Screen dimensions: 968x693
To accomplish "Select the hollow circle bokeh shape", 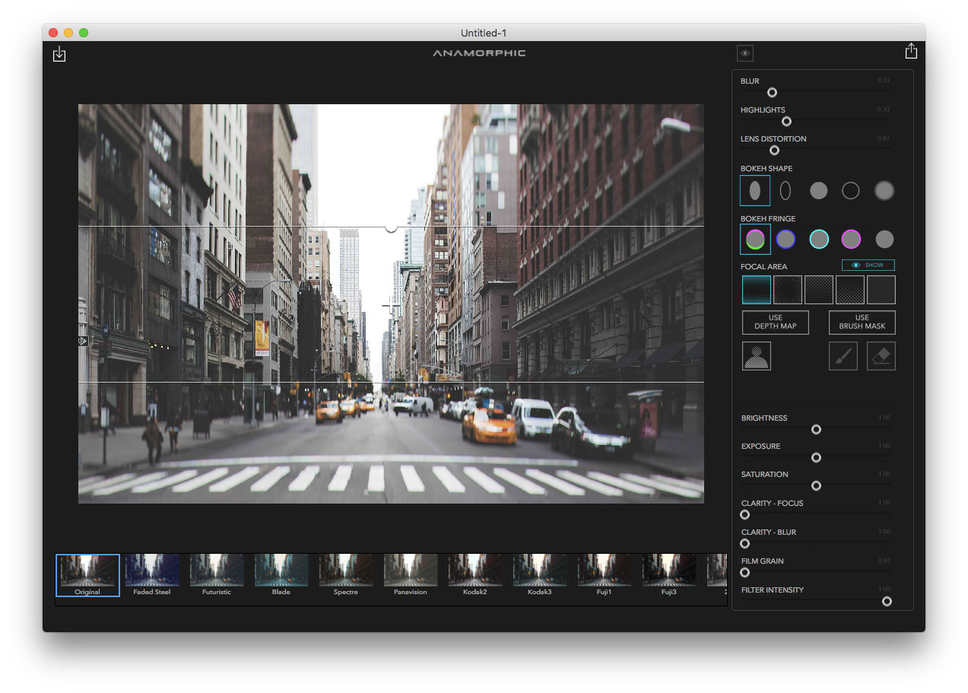I will click(850, 190).
